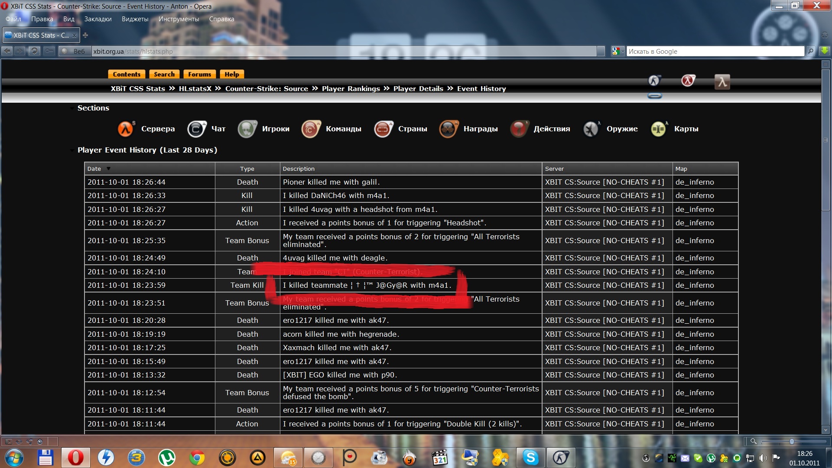Open the Игроки section icon
Screen dimensions: 832x468
click(x=247, y=129)
